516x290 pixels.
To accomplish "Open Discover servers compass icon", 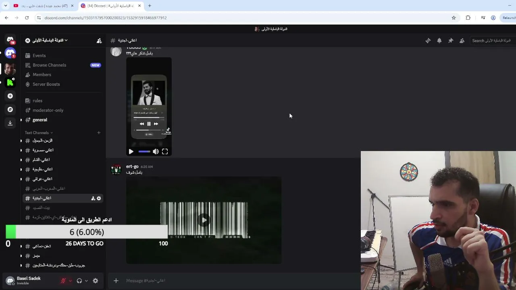I will 10,110.
